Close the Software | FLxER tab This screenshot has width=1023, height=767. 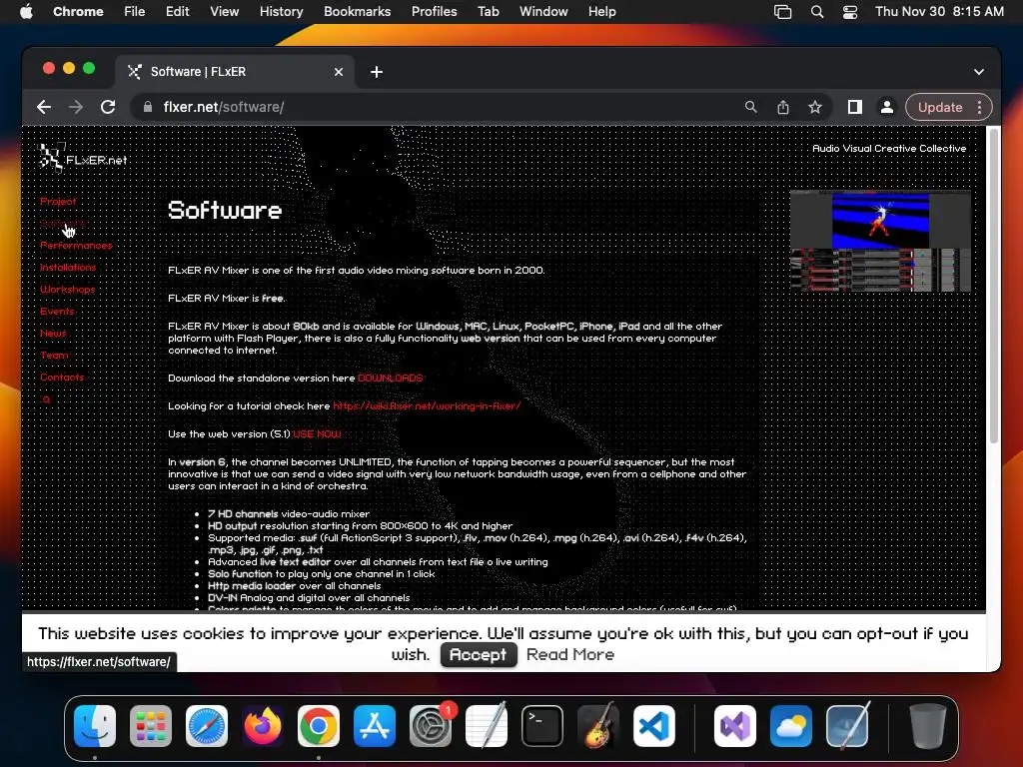(338, 72)
